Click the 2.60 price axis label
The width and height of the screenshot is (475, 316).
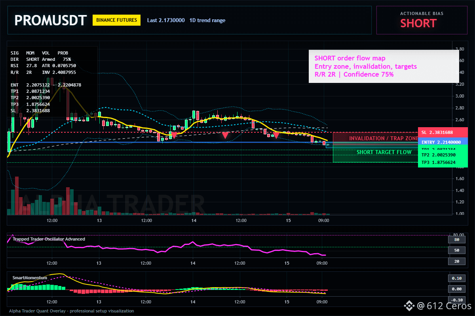click(x=460, y=120)
